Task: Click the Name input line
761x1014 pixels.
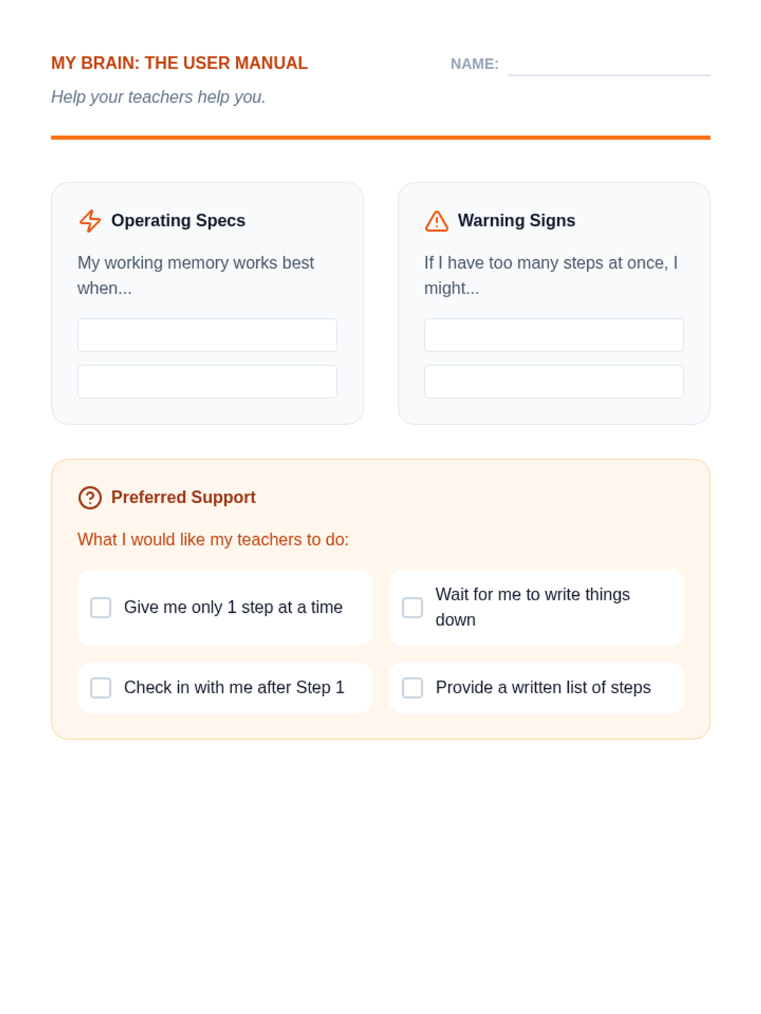Action: [608, 65]
